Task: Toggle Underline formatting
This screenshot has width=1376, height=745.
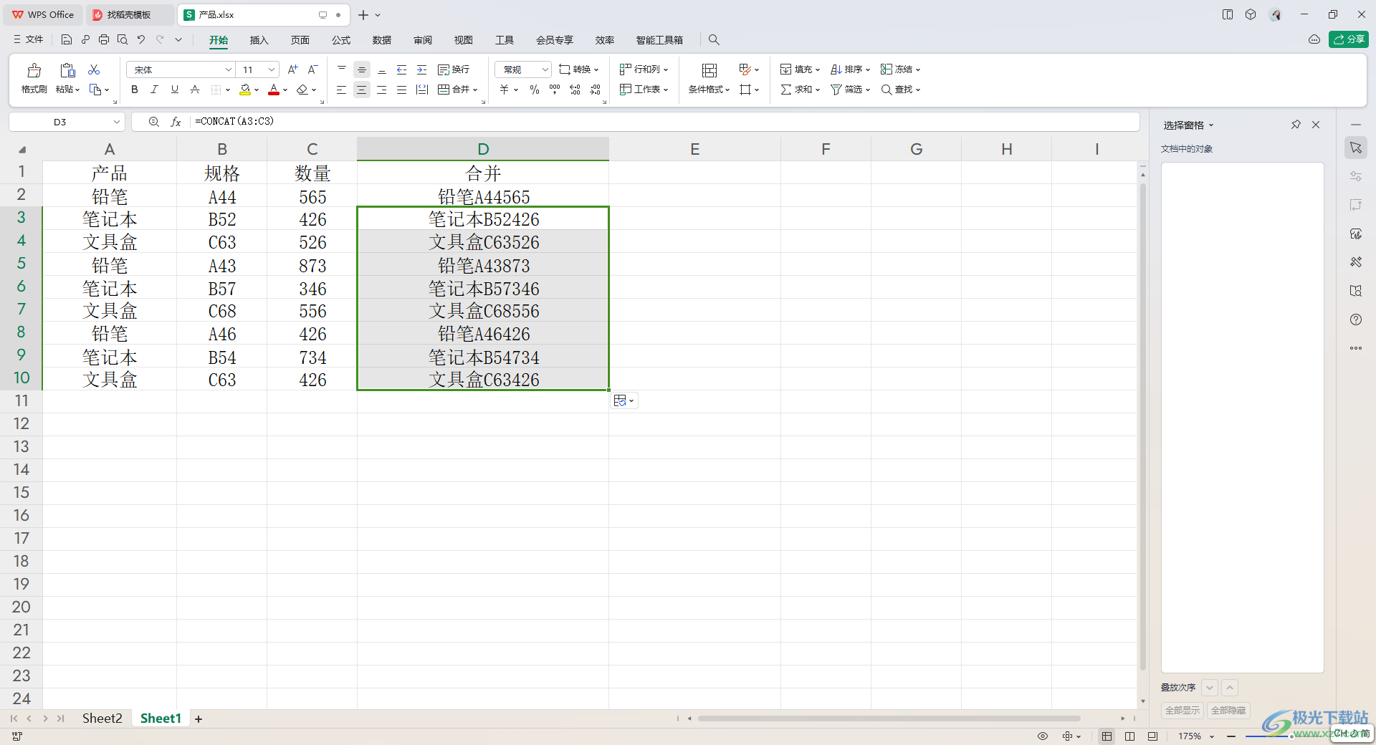Action: coord(174,90)
